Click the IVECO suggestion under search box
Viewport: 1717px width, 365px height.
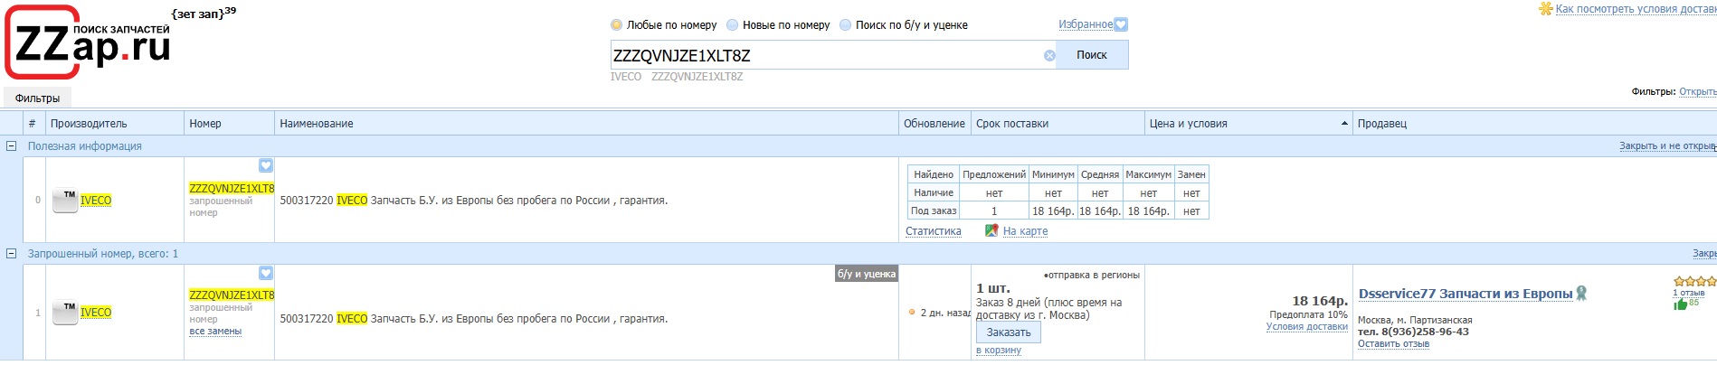coord(626,77)
